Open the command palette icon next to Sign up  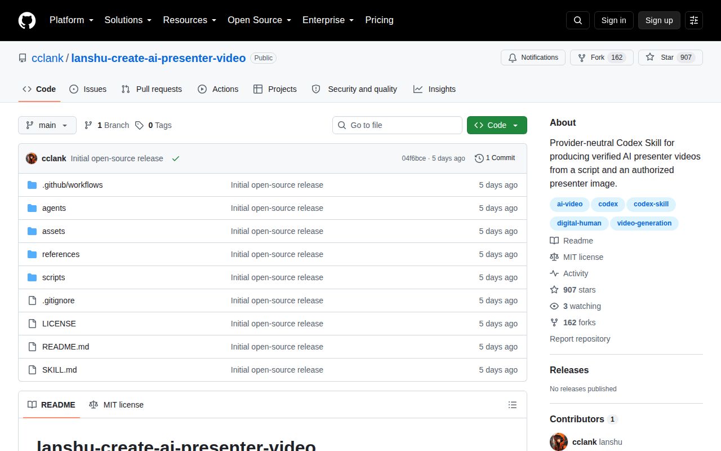tap(694, 20)
